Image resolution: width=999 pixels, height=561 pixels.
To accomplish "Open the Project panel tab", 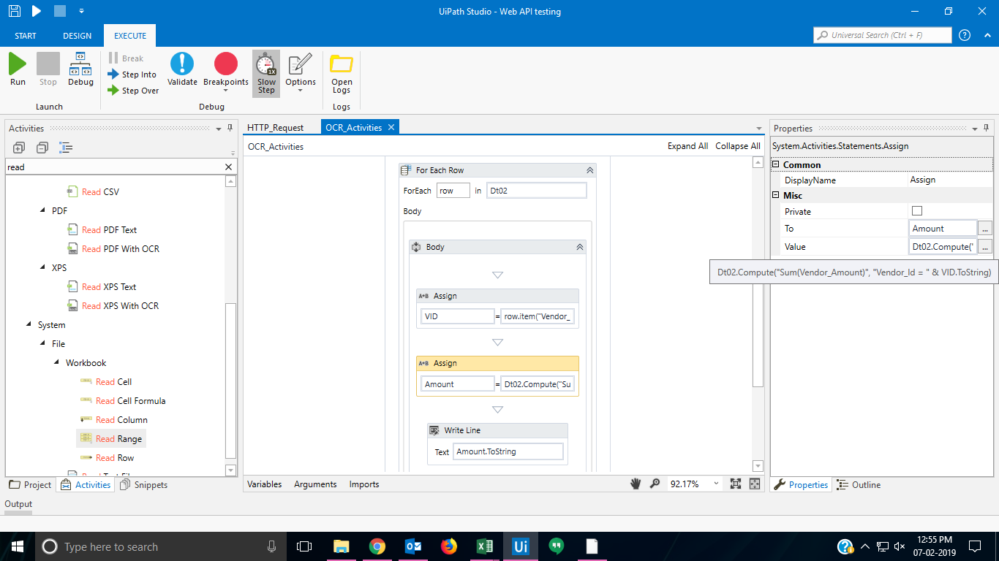I will [31, 485].
